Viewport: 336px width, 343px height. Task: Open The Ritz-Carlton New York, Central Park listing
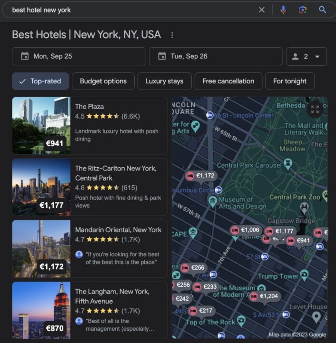(90, 187)
